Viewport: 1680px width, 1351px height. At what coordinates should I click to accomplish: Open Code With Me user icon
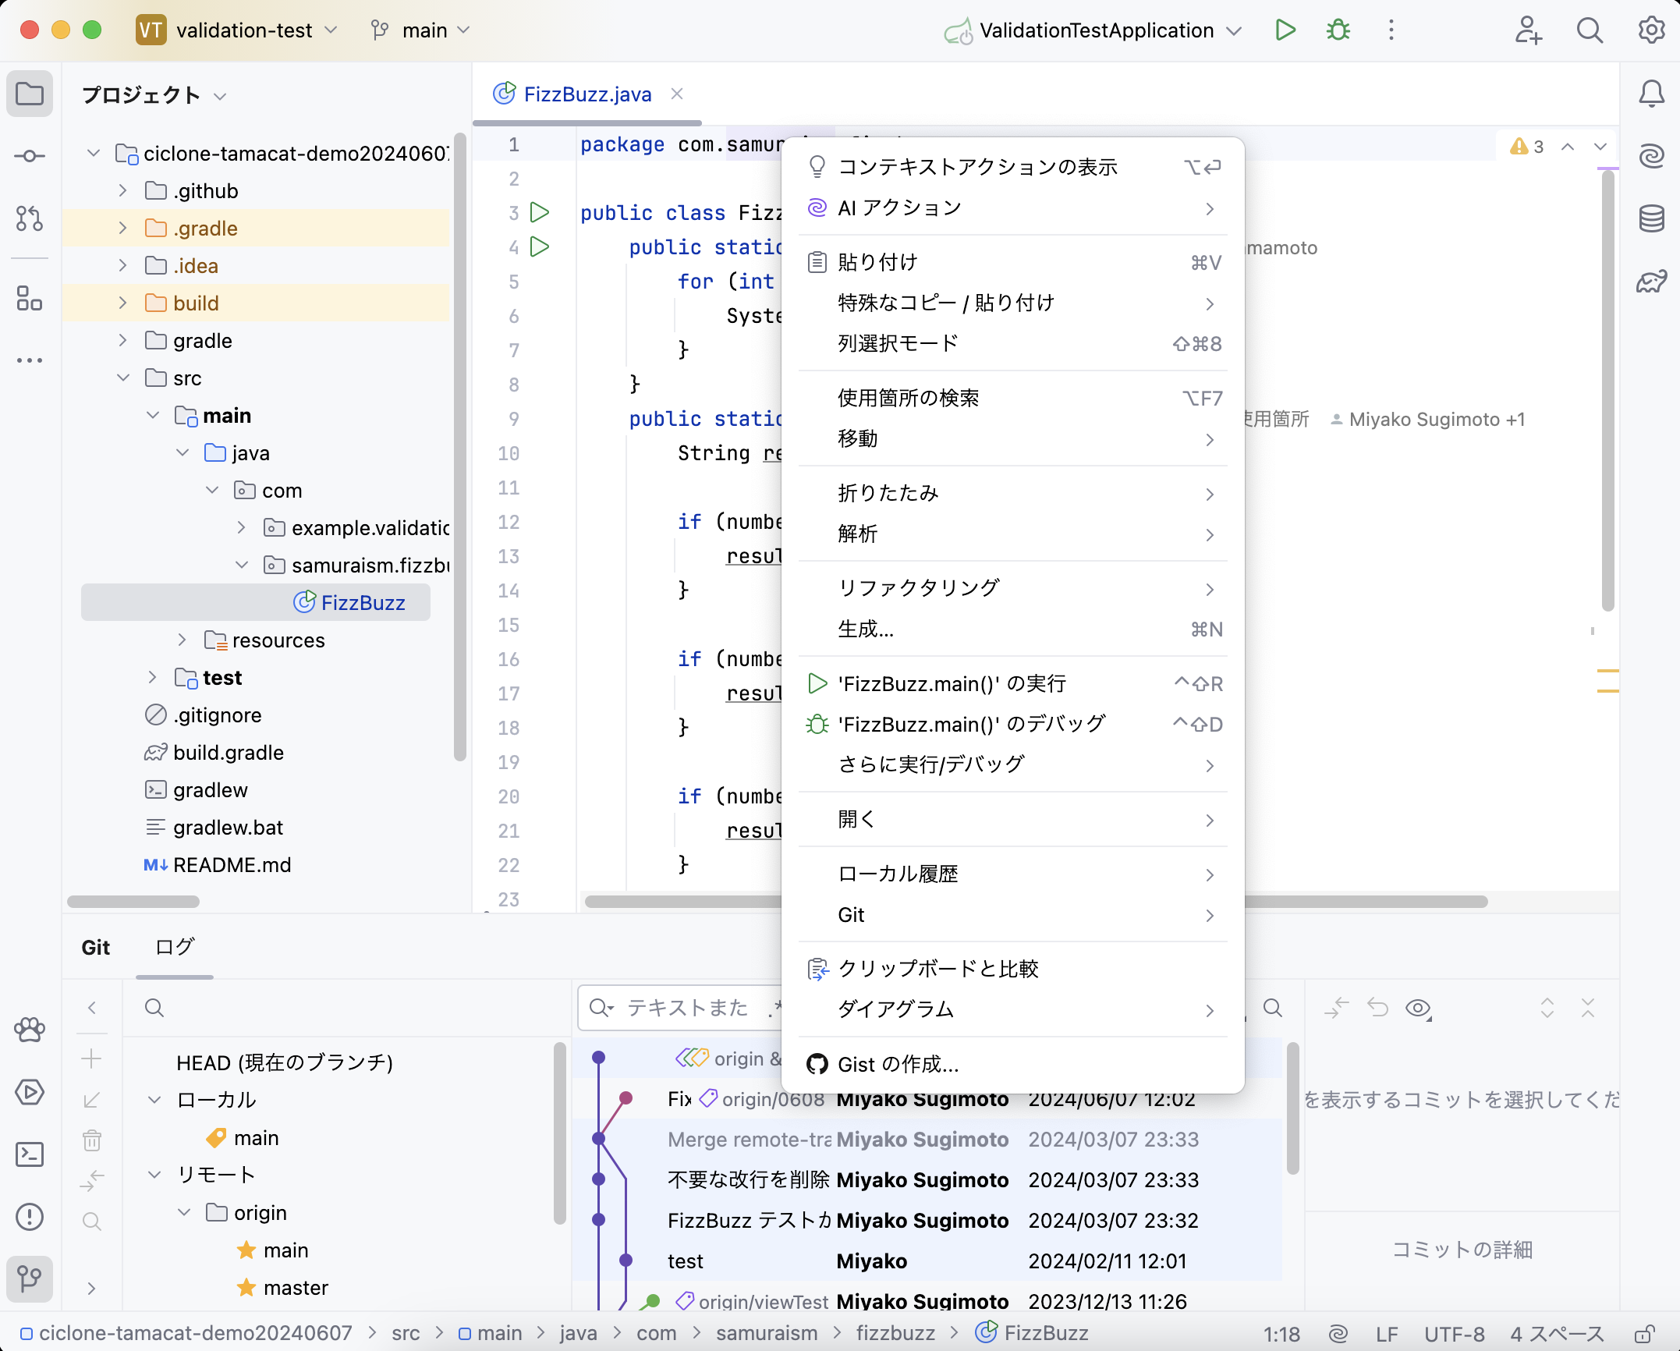tap(1528, 30)
